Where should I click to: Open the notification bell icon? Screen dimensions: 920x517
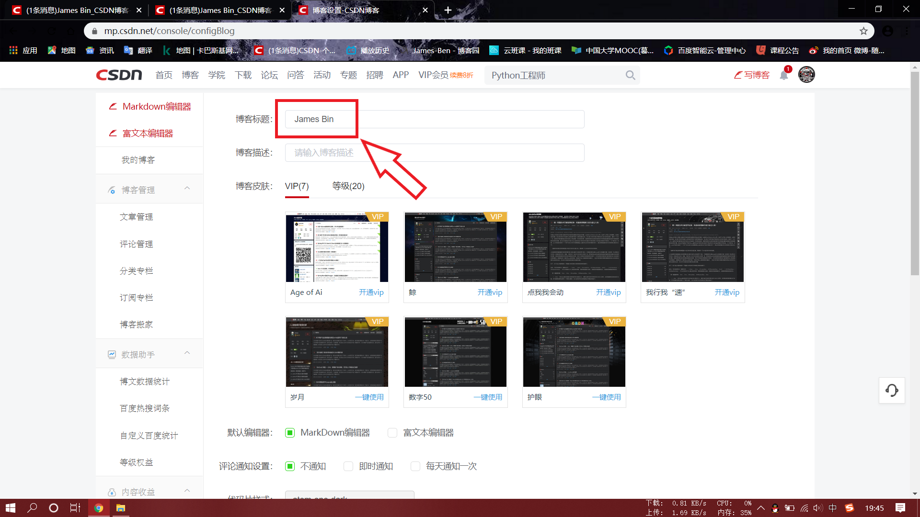[x=784, y=75]
